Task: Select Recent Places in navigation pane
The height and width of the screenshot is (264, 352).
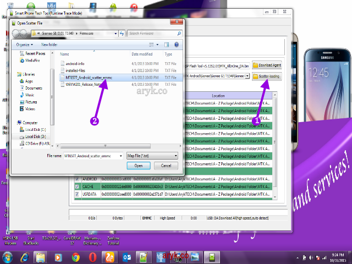Action: 32,53
